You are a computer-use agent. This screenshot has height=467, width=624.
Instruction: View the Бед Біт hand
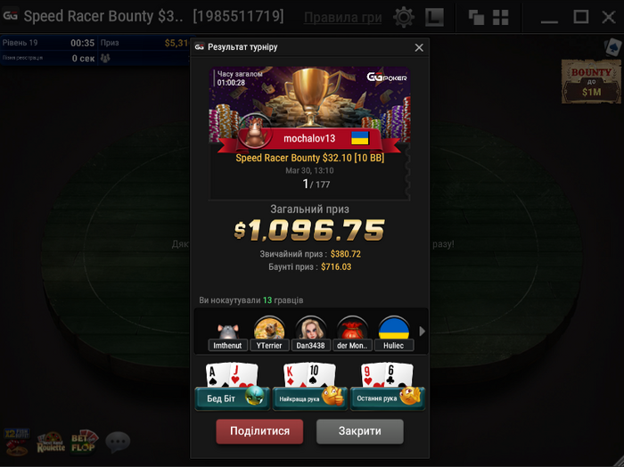coord(232,387)
